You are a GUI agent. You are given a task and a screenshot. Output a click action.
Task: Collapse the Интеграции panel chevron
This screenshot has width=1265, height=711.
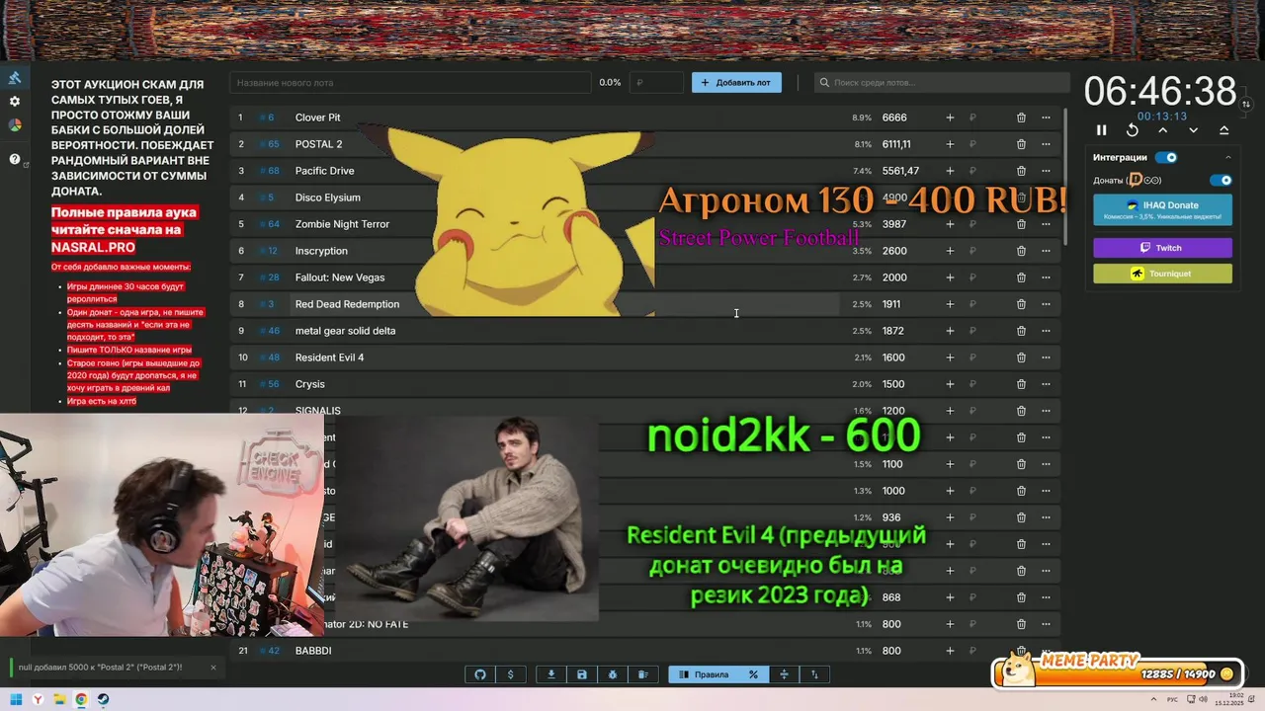pyautogui.click(x=1228, y=157)
